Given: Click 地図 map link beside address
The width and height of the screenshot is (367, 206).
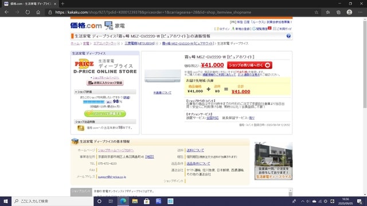Looking at the screenshot, I should (149, 156).
